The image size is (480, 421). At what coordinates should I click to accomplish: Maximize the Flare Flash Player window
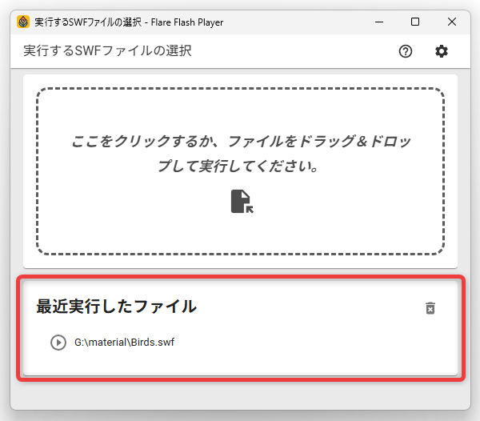[x=415, y=22]
